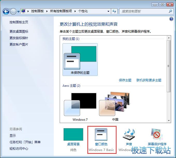Click the theme list scrollbar thumb

coord(169,66)
